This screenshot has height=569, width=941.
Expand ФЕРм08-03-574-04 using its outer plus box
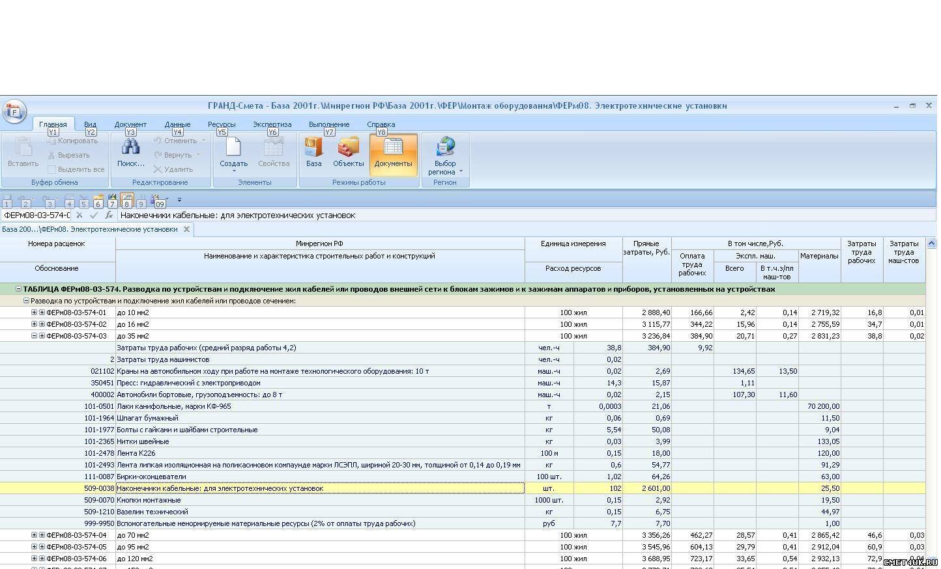coord(34,535)
